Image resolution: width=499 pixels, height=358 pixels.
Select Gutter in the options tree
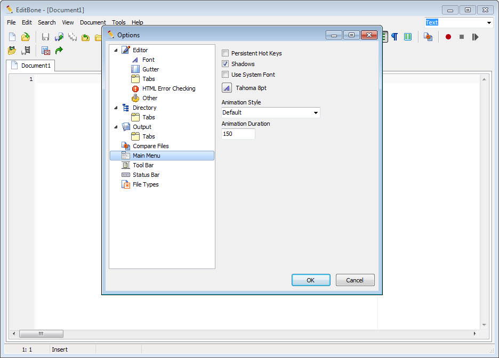coord(150,69)
